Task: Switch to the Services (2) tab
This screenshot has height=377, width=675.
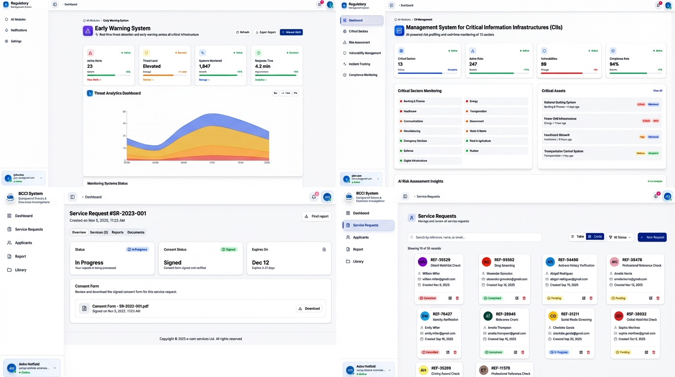Action: 99,232
